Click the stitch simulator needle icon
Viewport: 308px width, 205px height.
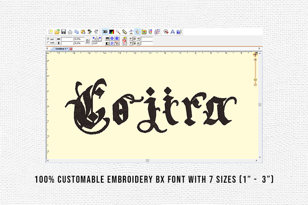pos(131,32)
